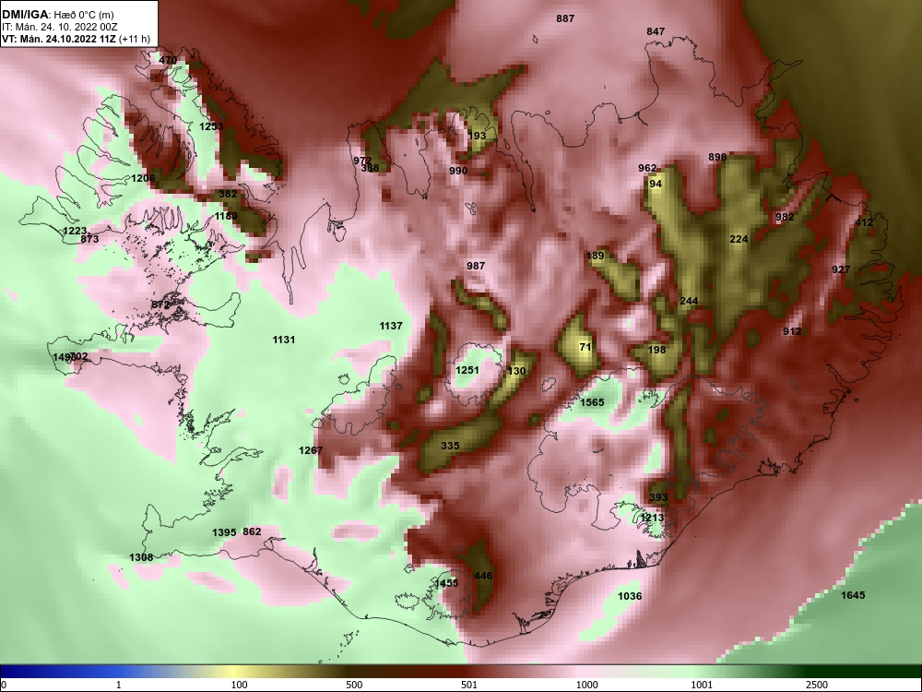922x692 pixels.
Task: Click the map value "446"
Action: tap(483, 576)
